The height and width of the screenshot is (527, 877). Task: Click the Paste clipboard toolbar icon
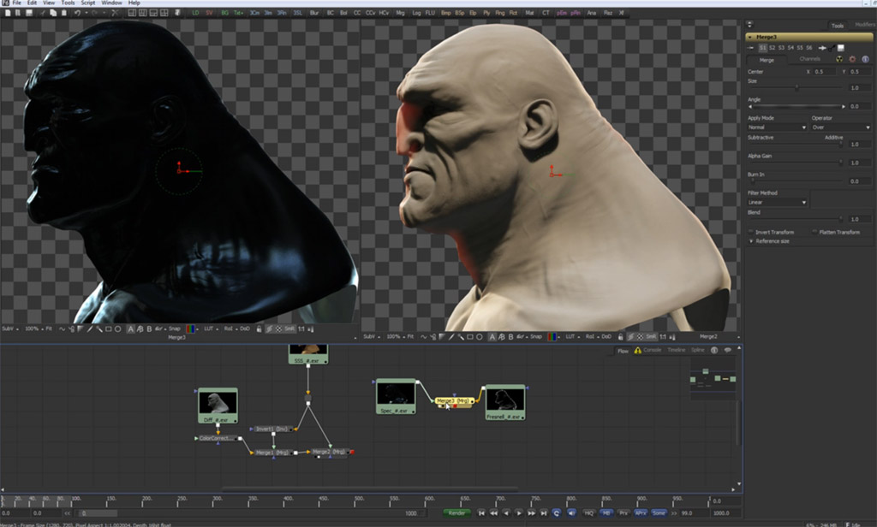(x=63, y=13)
